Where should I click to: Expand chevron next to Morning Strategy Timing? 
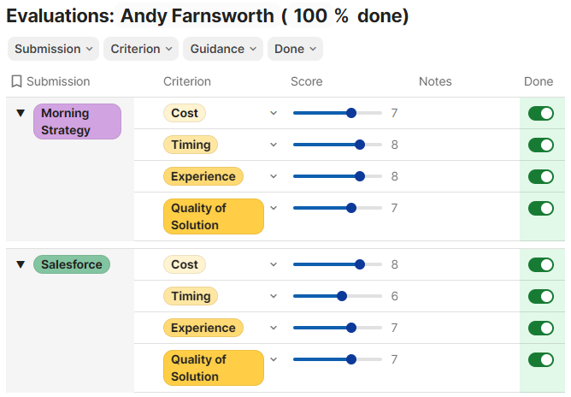click(274, 145)
